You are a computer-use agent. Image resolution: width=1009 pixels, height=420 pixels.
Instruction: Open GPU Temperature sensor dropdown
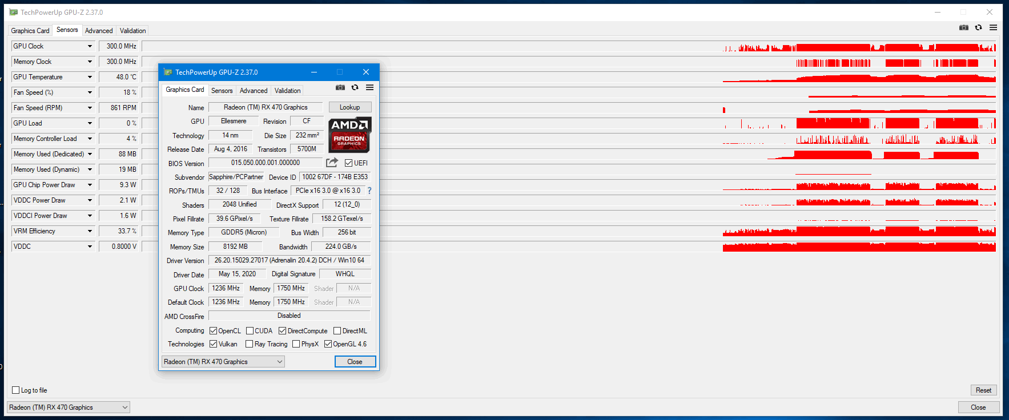point(90,77)
